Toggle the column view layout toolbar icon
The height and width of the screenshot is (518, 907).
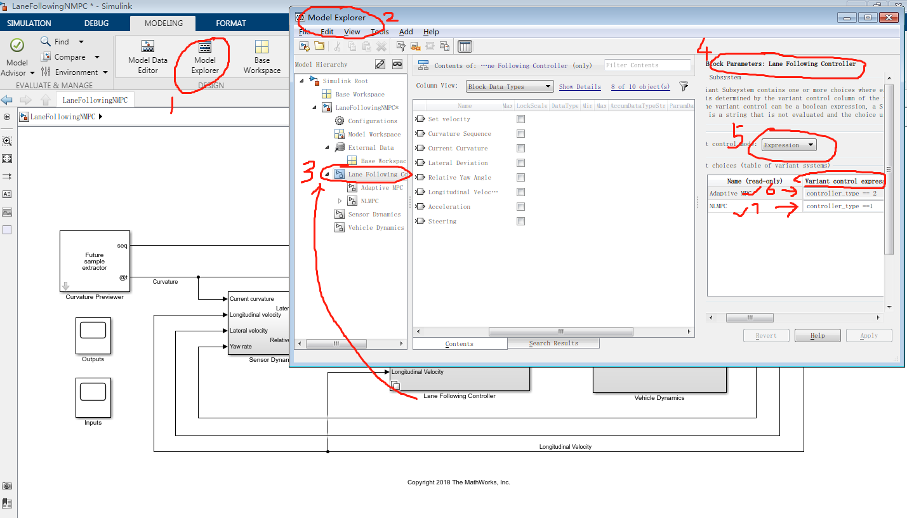coord(465,46)
